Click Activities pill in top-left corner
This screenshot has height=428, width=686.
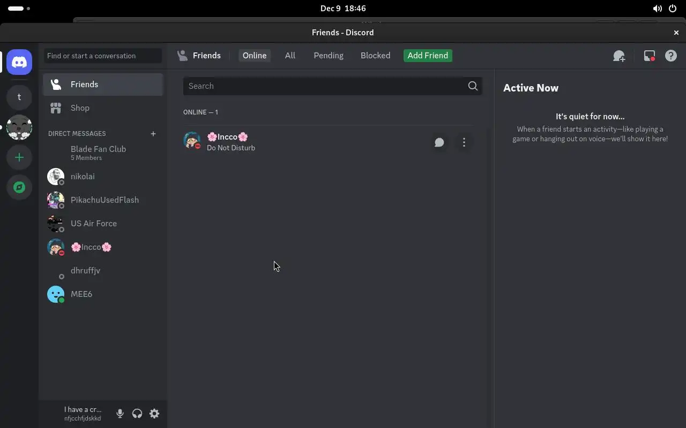(19, 9)
